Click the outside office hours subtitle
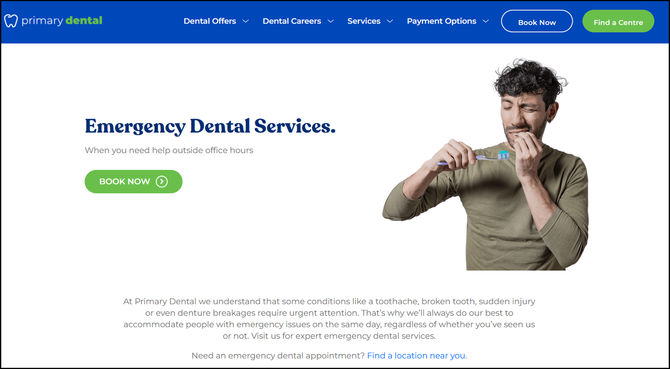The width and height of the screenshot is (670, 369). coord(169,150)
